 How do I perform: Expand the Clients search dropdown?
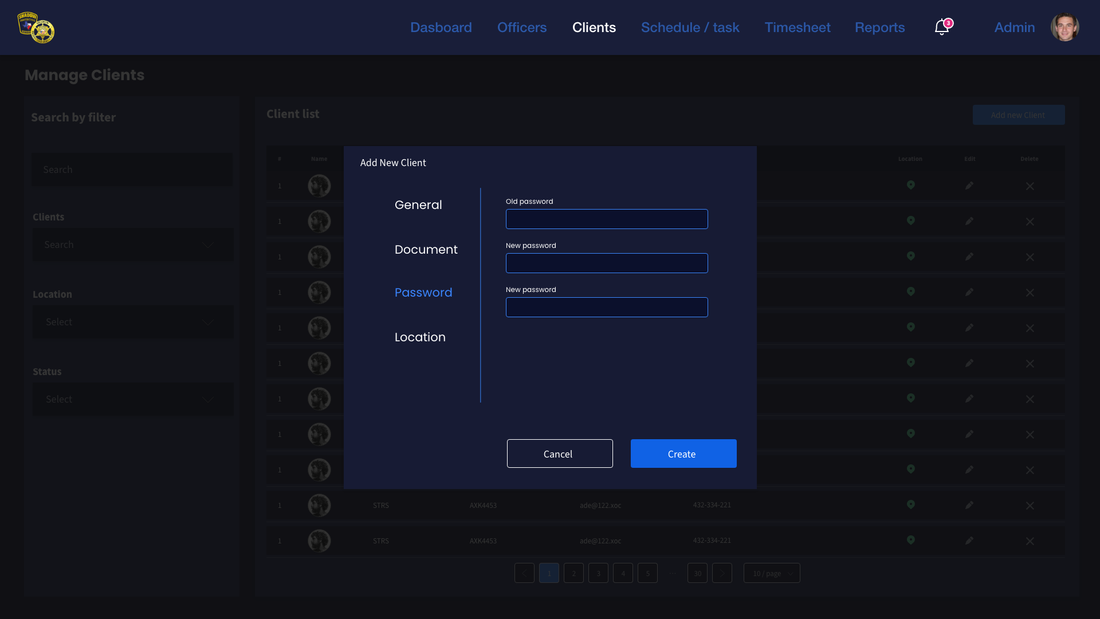coord(133,245)
